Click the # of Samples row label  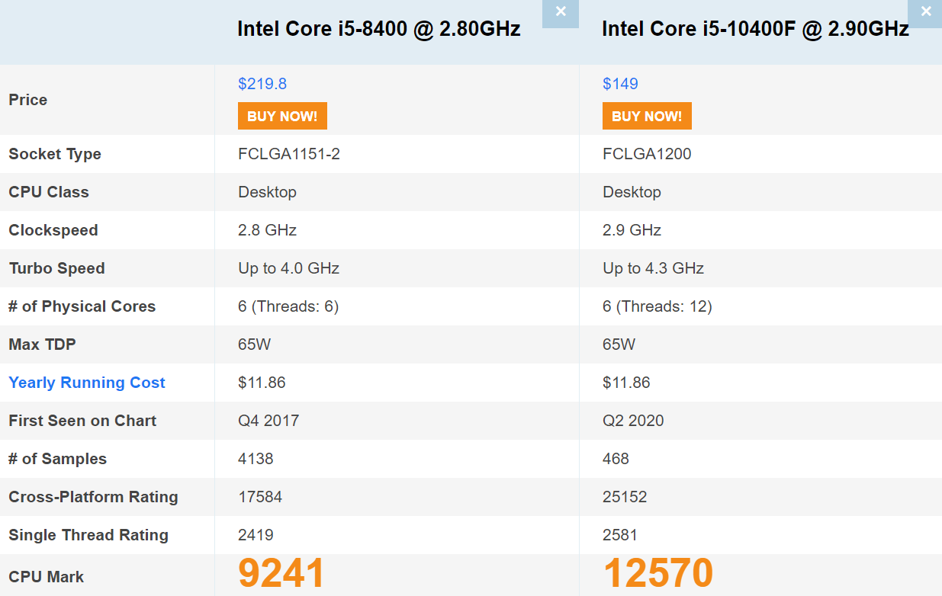[57, 459]
